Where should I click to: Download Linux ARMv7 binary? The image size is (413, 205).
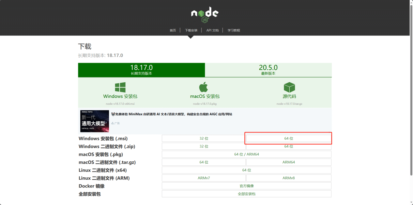point(204,178)
